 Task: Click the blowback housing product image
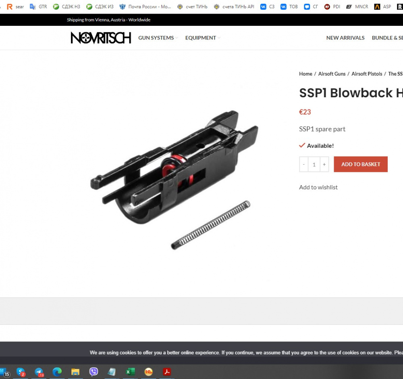coord(173,178)
